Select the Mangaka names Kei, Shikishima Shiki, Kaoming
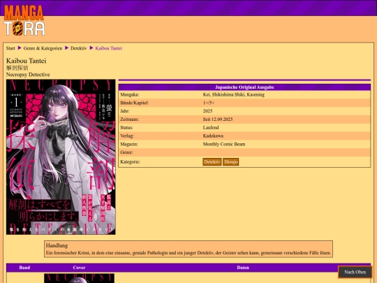Screen dimensions: 377x283 click(x=234, y=94)
